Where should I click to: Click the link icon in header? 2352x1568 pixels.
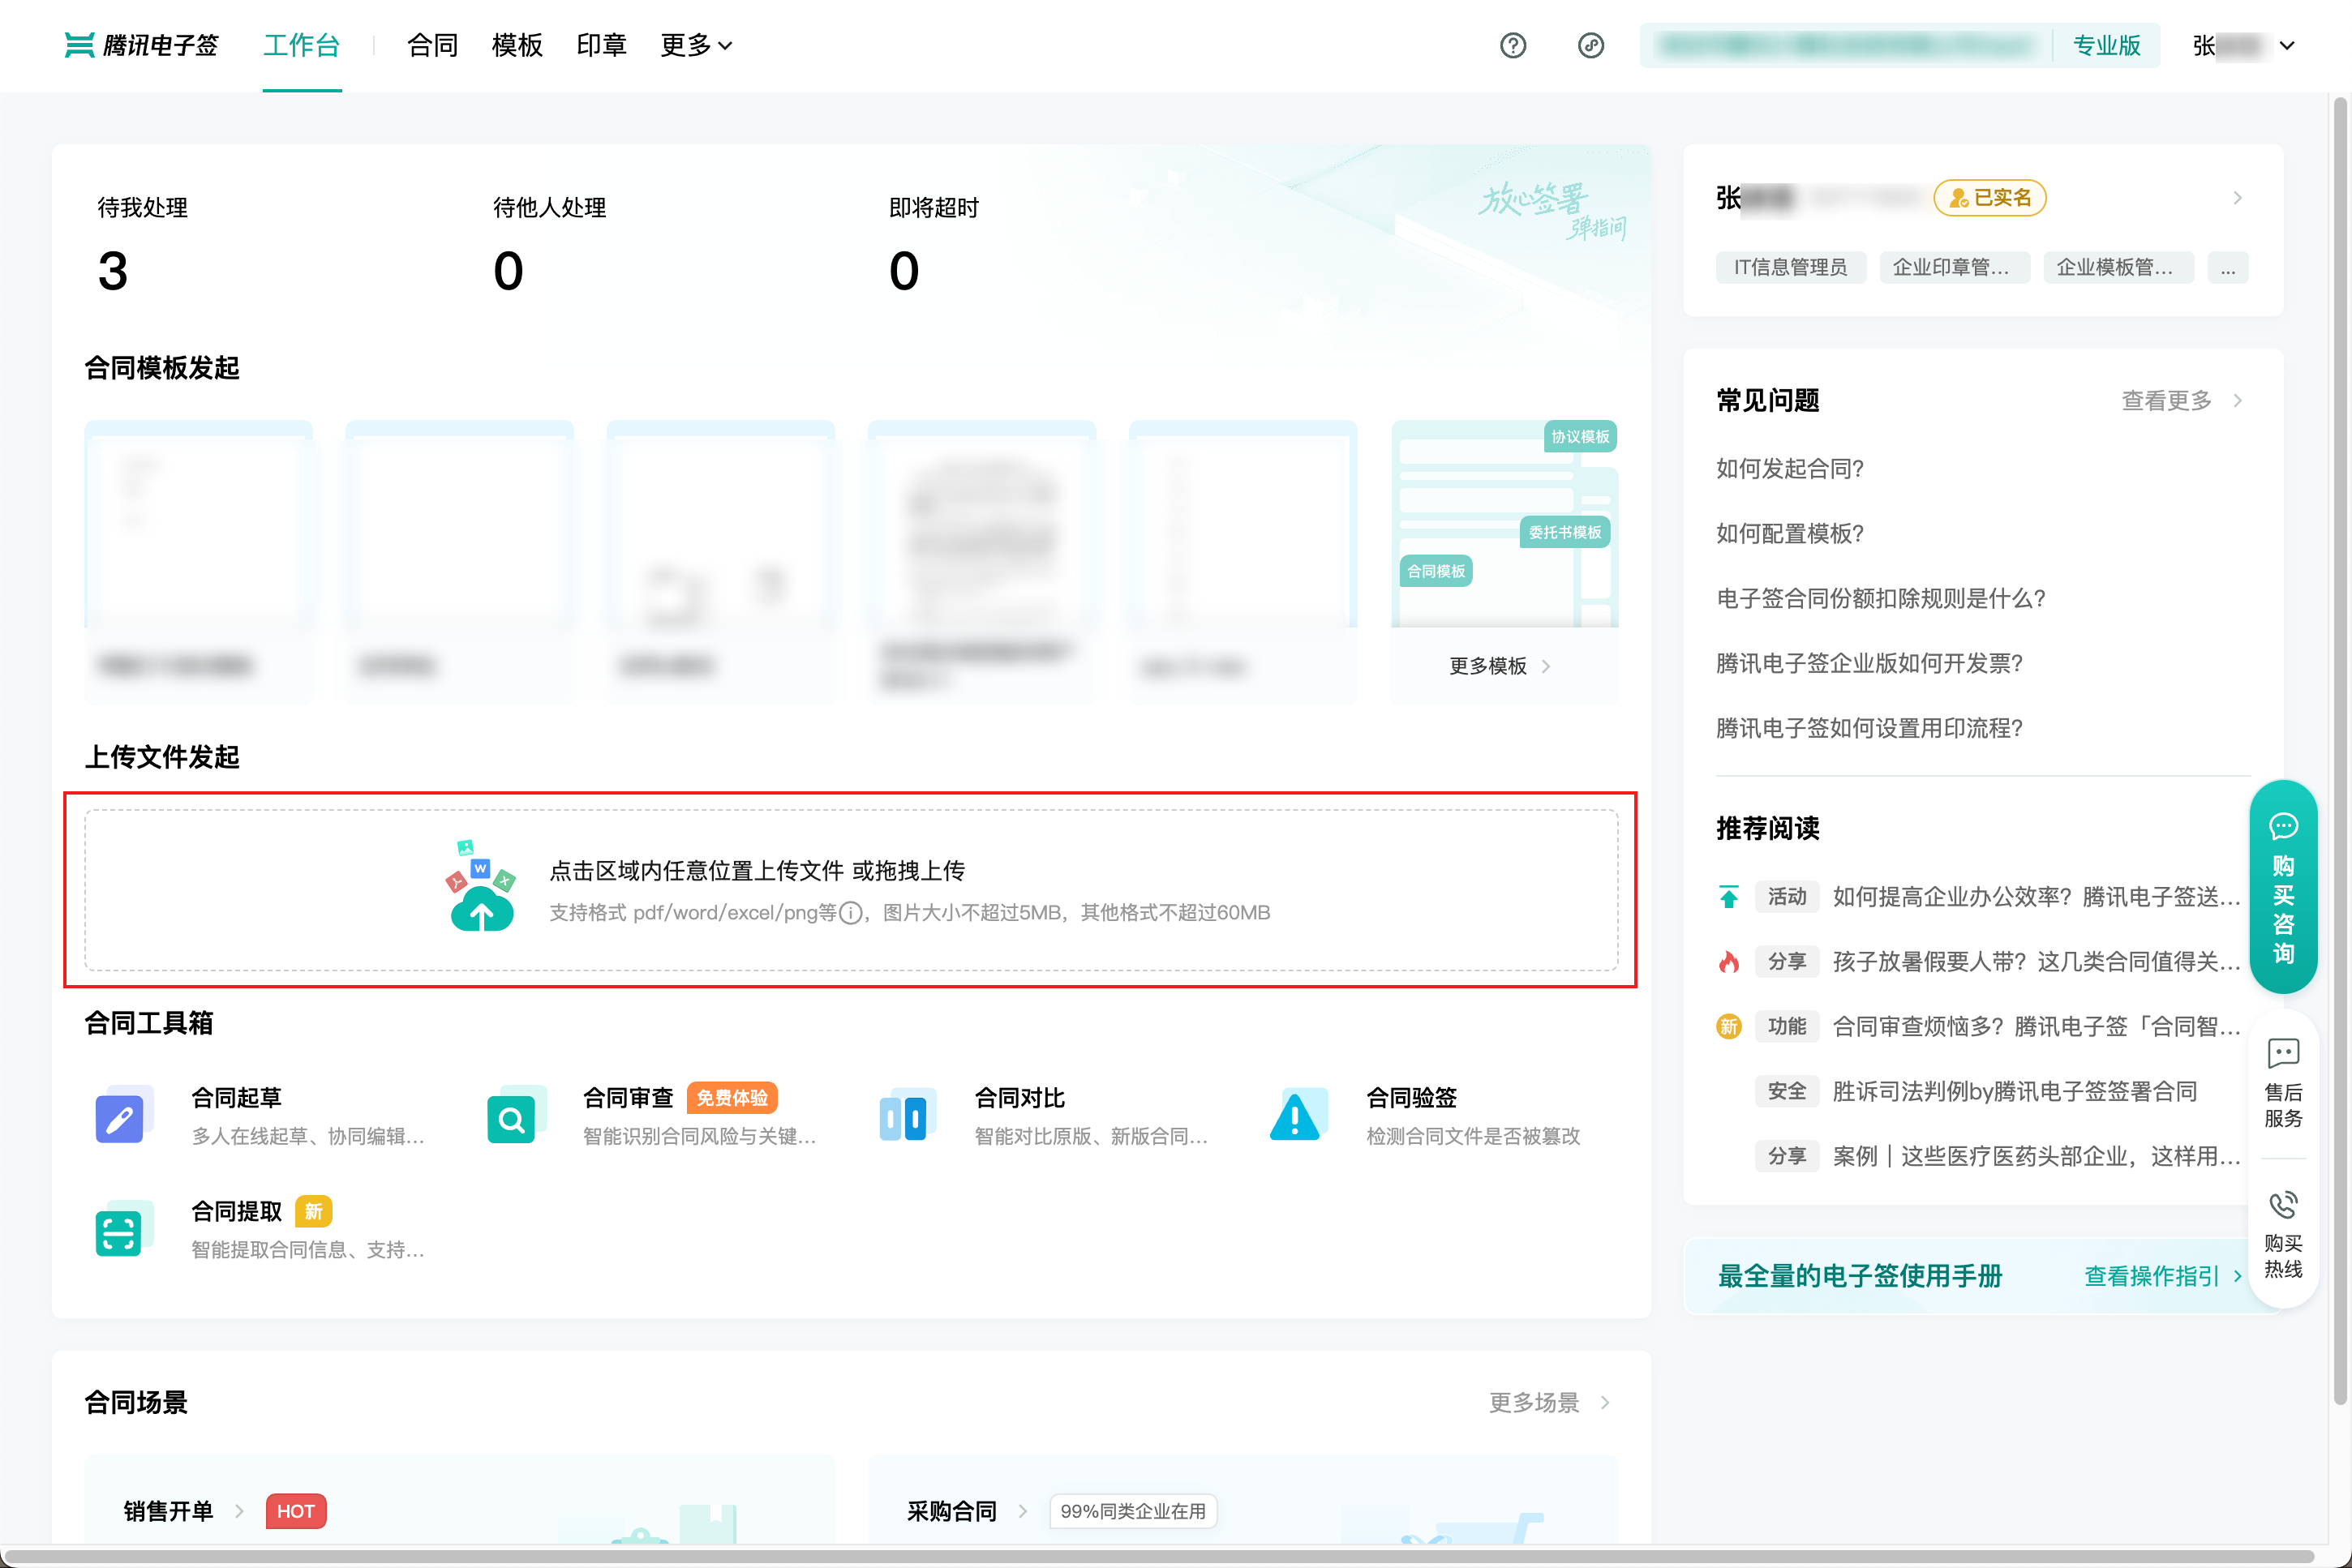click(1590, 45)
